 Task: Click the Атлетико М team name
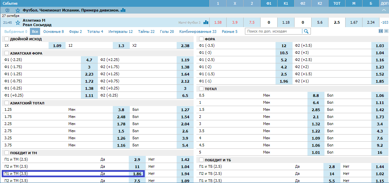34,20
